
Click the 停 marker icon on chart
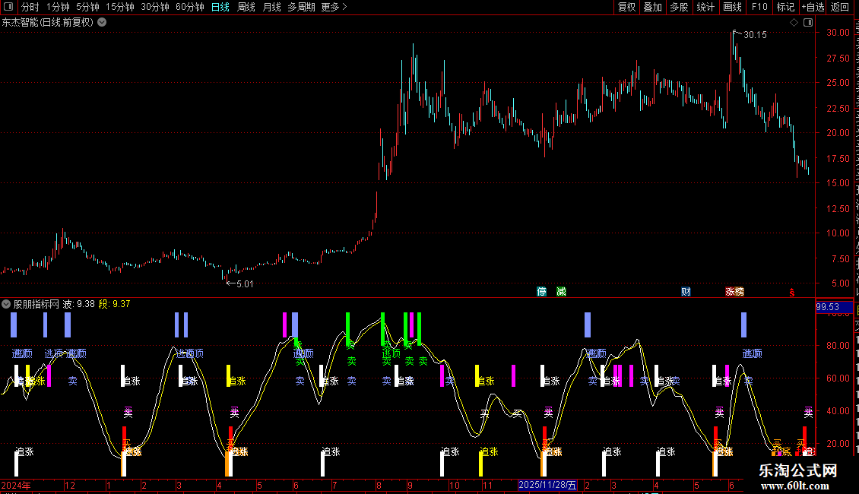pyautogui.click(x=542, y=291)
